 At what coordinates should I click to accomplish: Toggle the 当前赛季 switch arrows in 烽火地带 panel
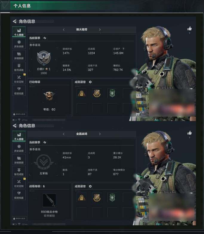pyautogui.click(x=45, y=38)
